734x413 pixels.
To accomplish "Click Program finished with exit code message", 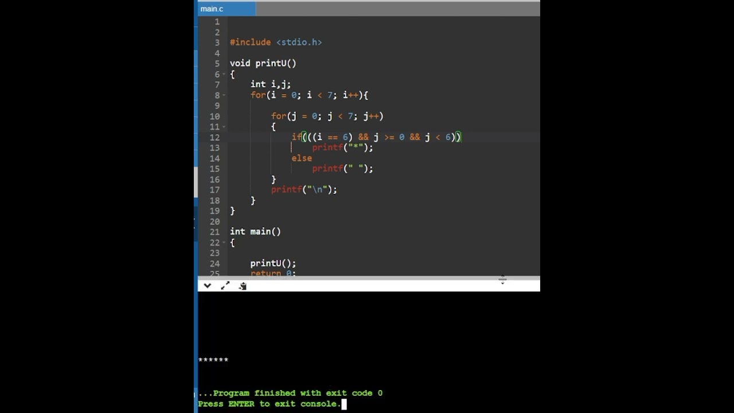I will coord(291,393).
